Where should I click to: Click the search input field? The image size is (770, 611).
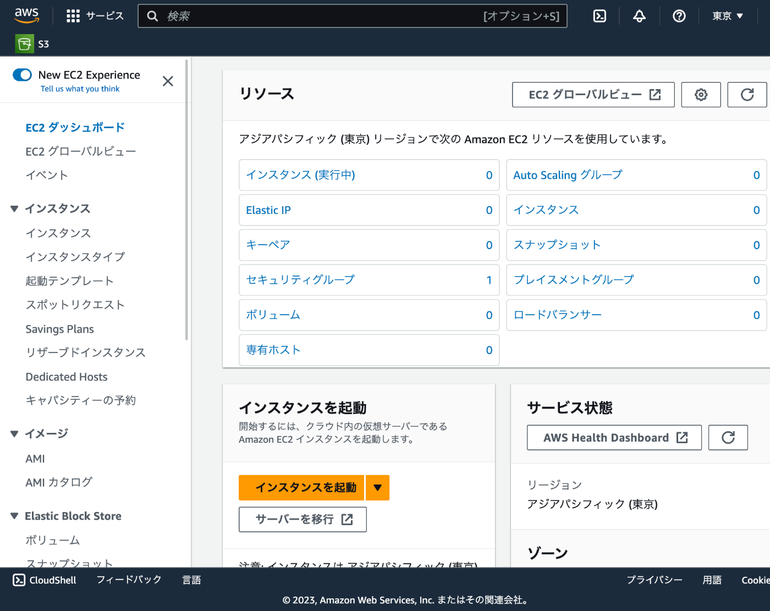tap(353, 16)
